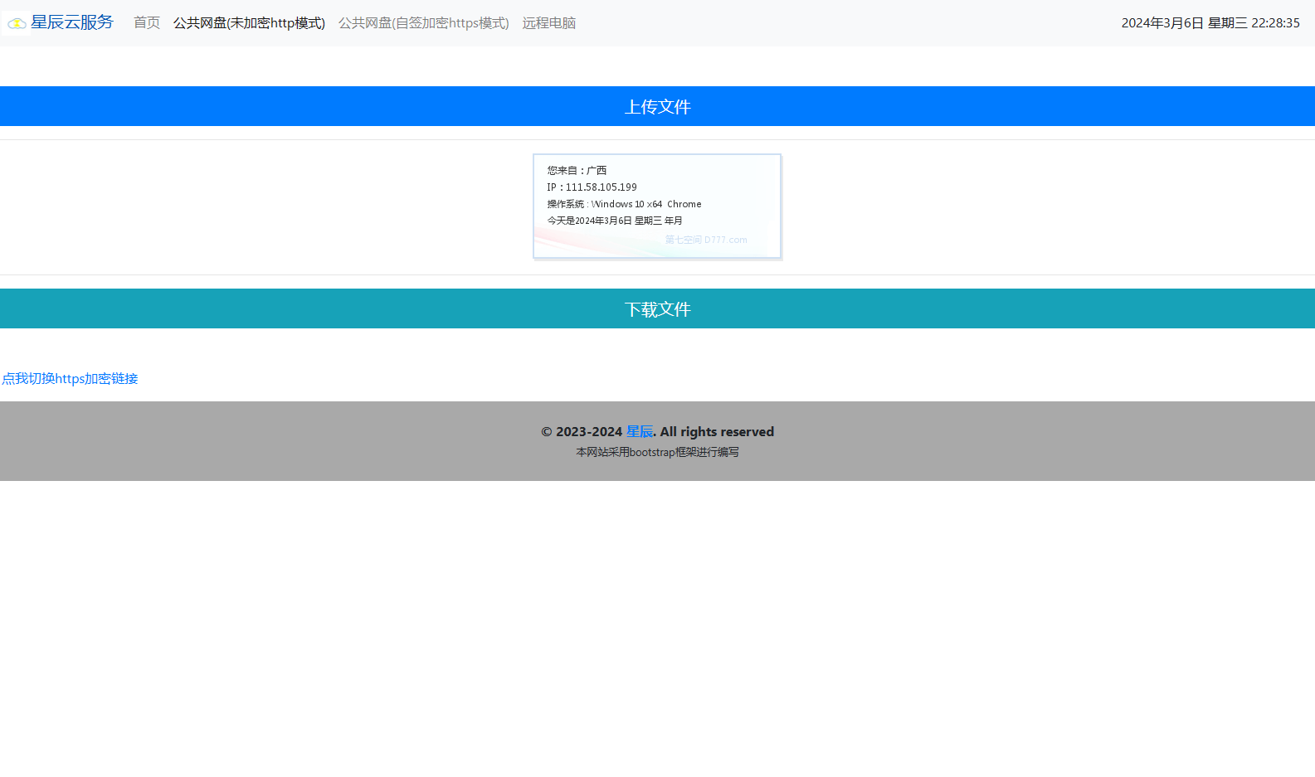The height and width of the screenshot is (777, 1315).
Task: Click the 今天是2024年3月6日 line in card
Action: click(614, 221)
